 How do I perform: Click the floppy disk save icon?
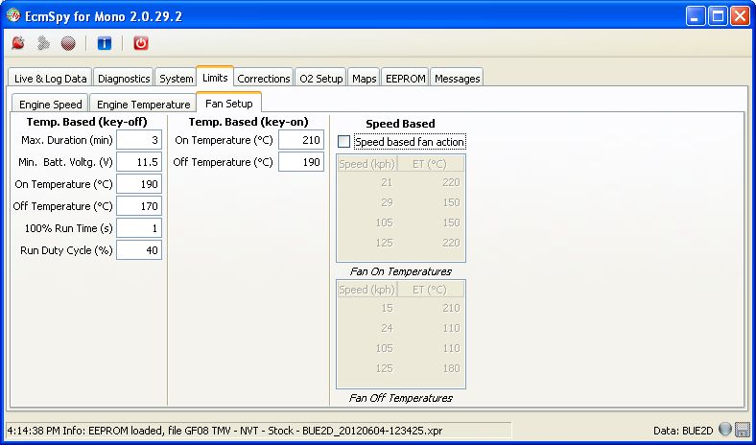pyautogui.click(x=743, y=430)
